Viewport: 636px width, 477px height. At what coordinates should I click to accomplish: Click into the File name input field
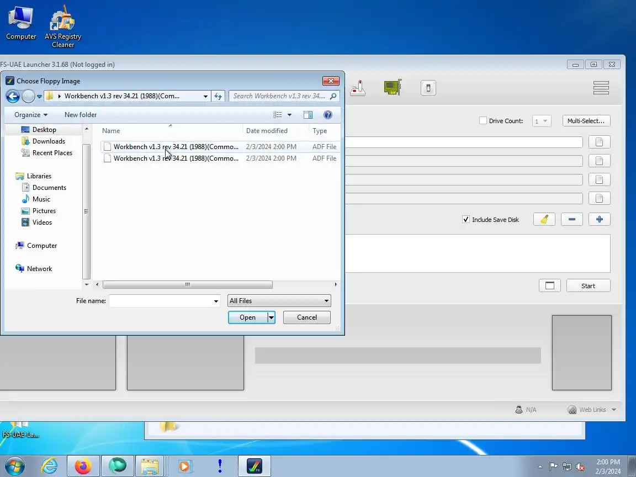tap(161, 301)
